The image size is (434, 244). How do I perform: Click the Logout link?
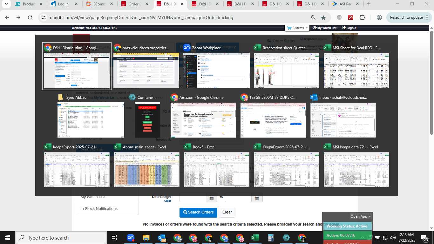pos(349,28)
